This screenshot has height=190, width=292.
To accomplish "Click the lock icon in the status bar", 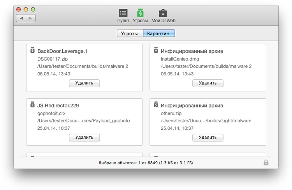I will click(266, 163).
